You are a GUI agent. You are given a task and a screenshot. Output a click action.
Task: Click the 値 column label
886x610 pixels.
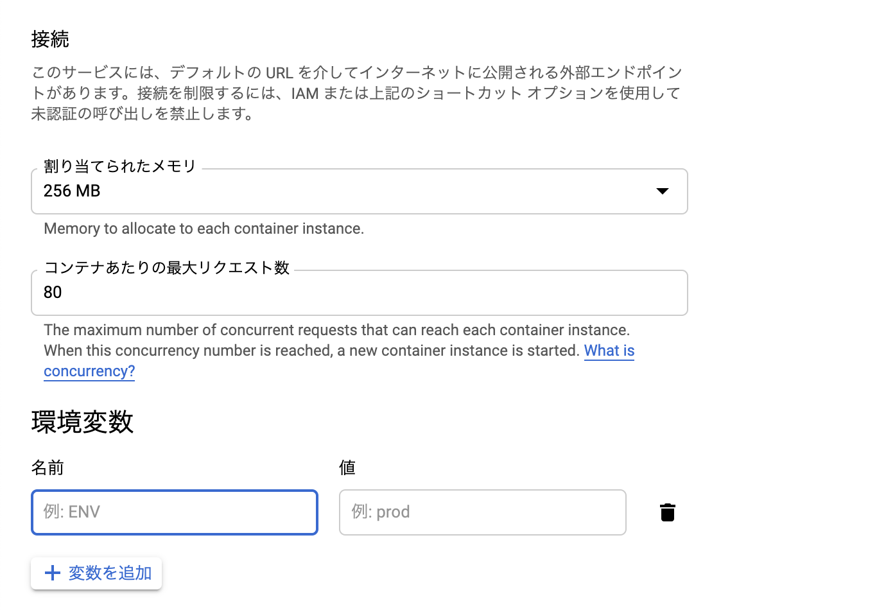point(347,467)
